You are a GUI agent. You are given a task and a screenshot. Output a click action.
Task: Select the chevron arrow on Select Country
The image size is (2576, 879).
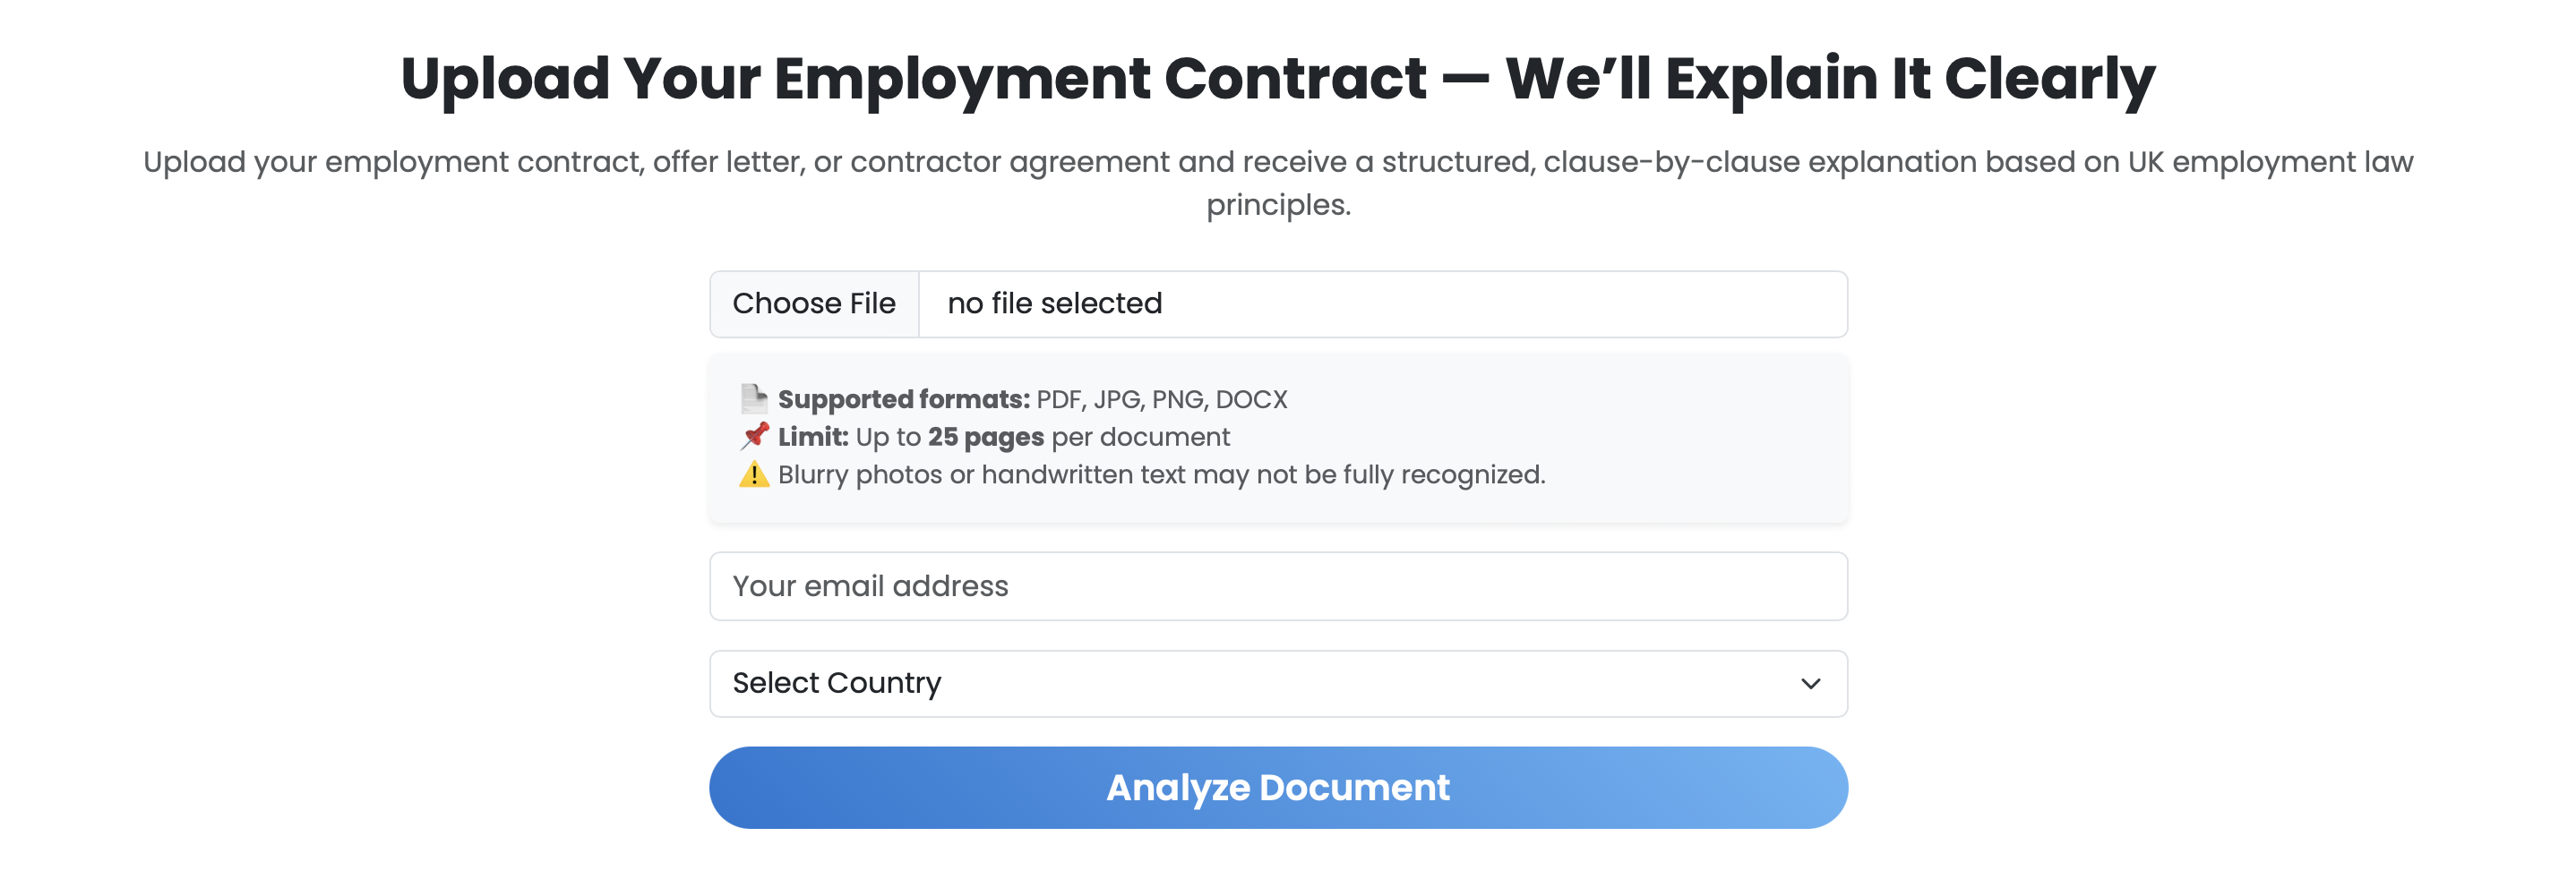(x=1811, y=683)
